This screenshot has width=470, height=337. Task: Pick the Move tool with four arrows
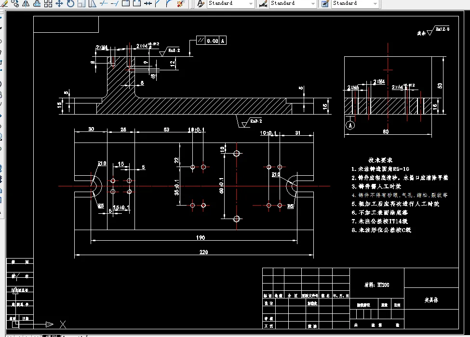[59, 3]
